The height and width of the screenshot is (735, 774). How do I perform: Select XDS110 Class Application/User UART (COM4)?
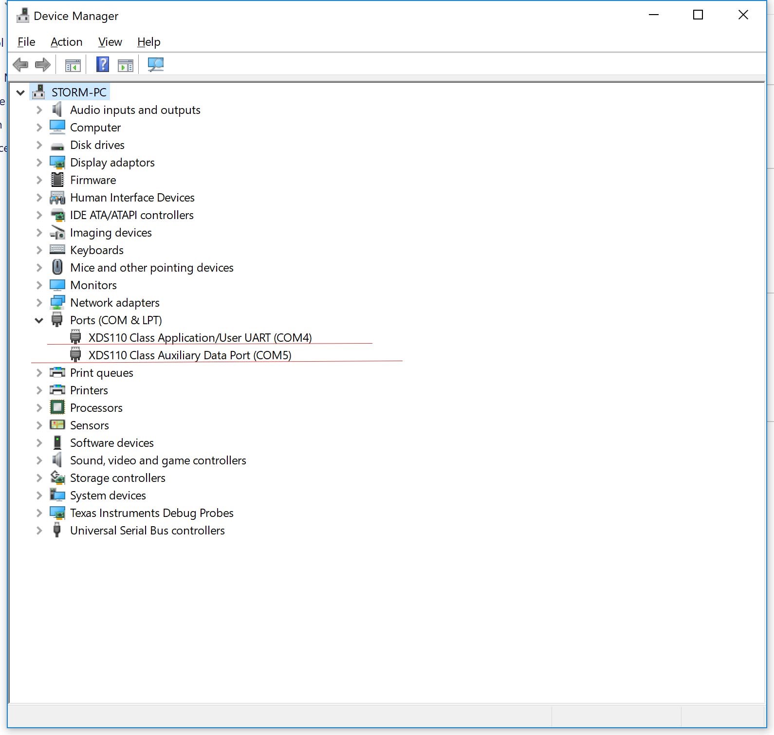point(200,338)
